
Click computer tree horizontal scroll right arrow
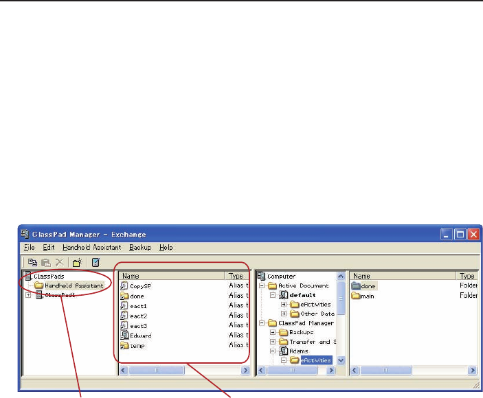[x=331, y=370]
